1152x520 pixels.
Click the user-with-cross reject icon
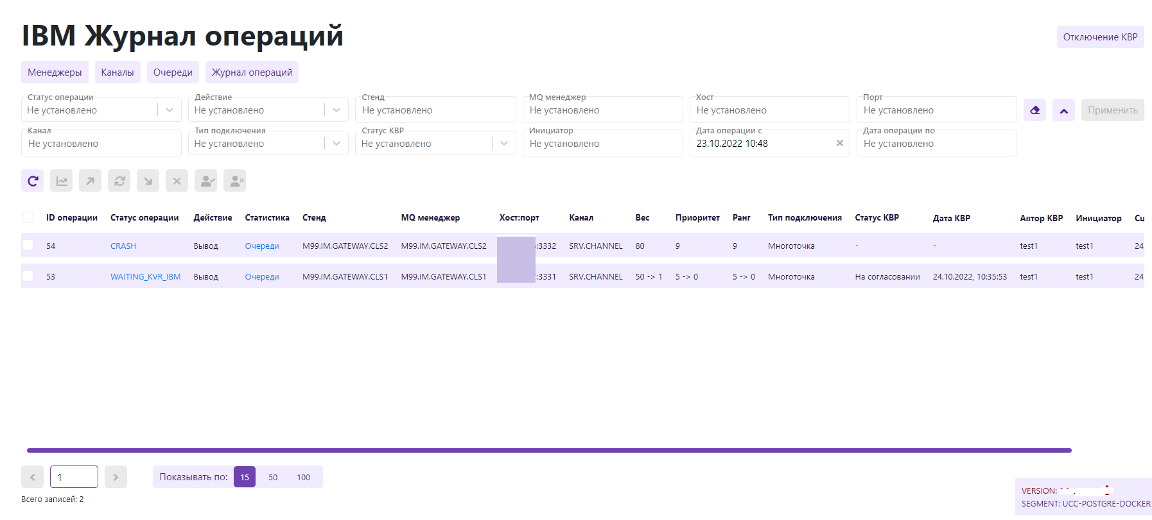[x=235, y=181]
